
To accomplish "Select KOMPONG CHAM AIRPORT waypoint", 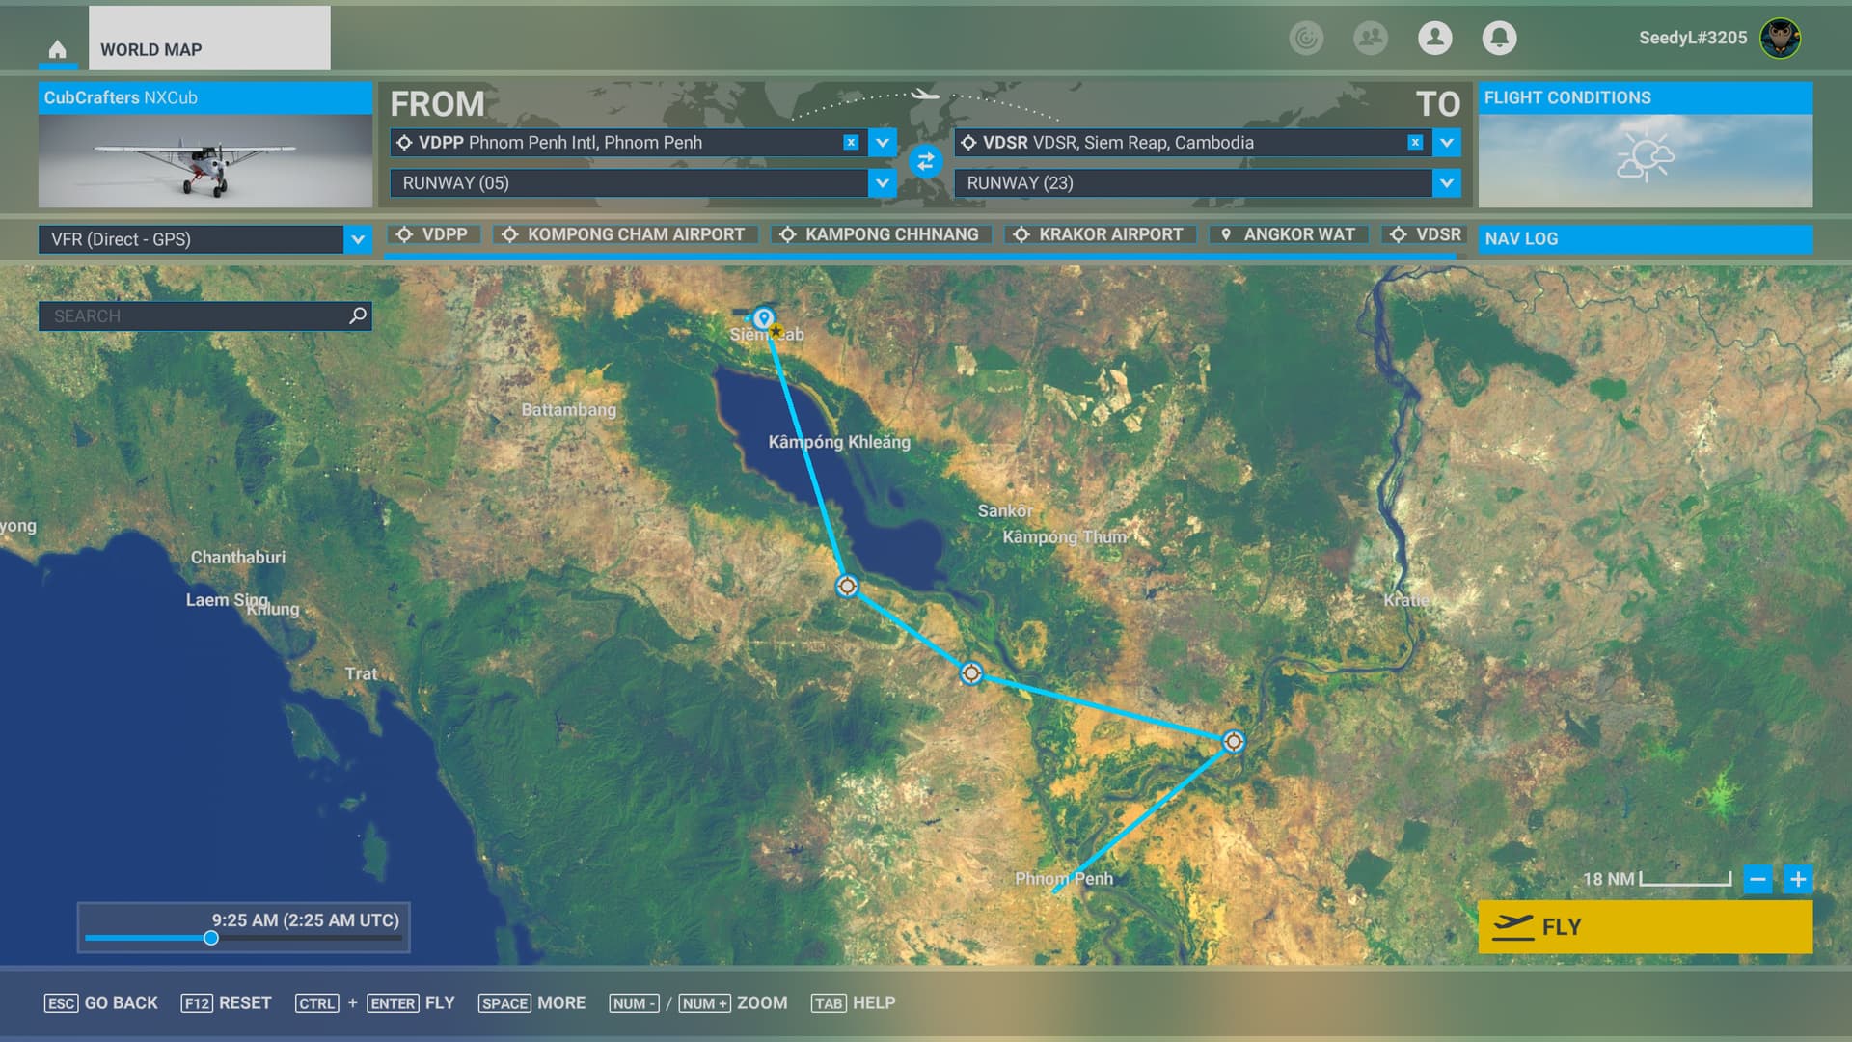I will (624, 234).
